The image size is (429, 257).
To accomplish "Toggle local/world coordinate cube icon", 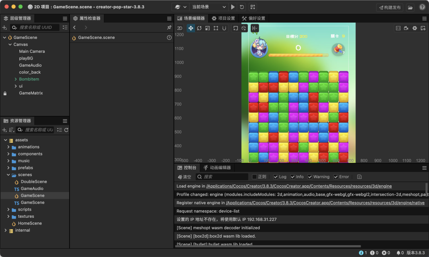I will pyautogui.click(x=244, y=28).
